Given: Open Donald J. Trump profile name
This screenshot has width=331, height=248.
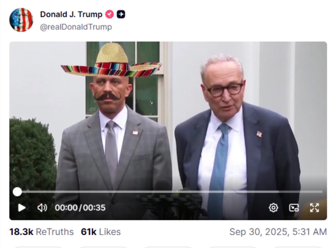Looking at the screenshot, I should click(71, 14).
